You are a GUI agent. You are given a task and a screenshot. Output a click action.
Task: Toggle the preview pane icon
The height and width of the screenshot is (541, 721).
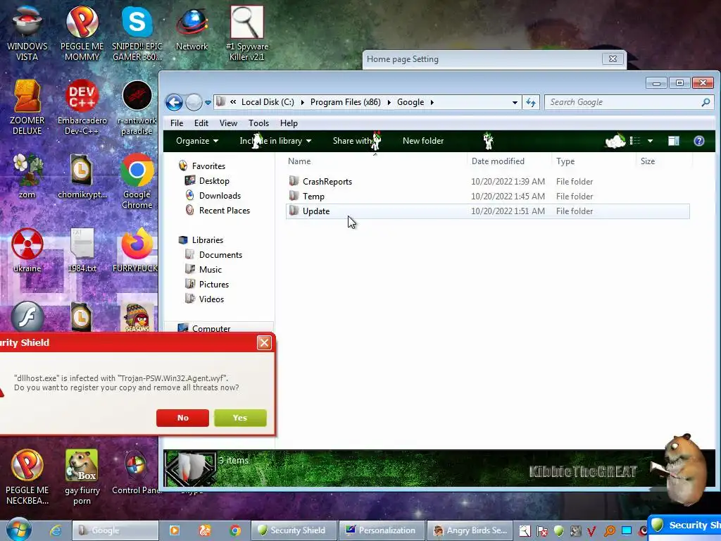tap(674, 141)
